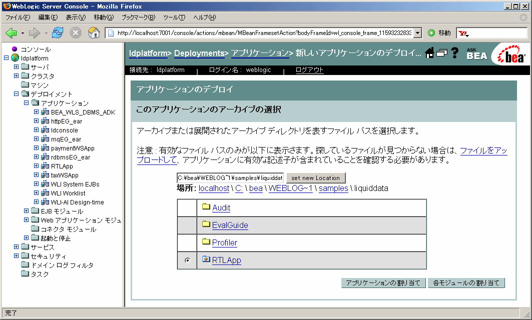
Task: Click the archive path input field
Action: click(x=230, y=178)
